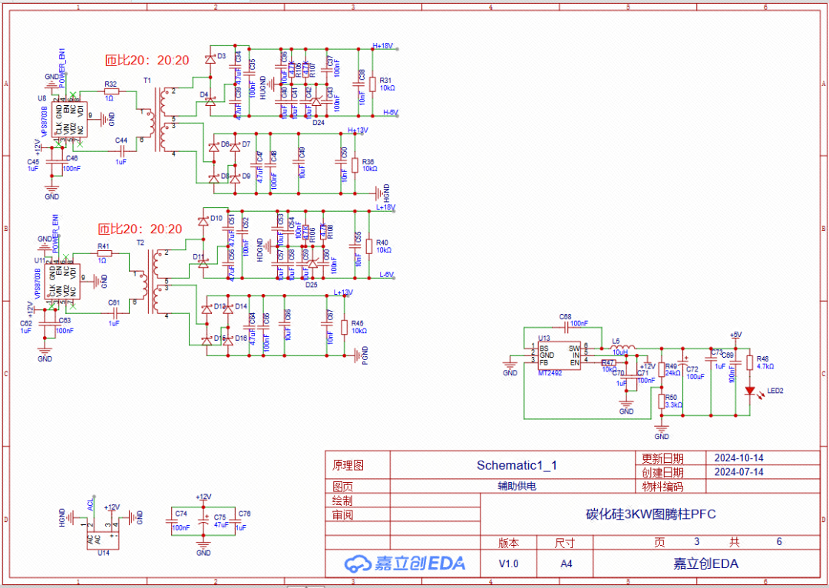Click the Schematic1_1 title field
The height and width of the screenshot is (588, 829).
[x=516, y=465]
